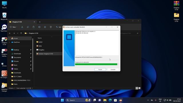Click the Delete trash icon in Explorer toolbar
The image size is (183, 103).
click(51, 27)
